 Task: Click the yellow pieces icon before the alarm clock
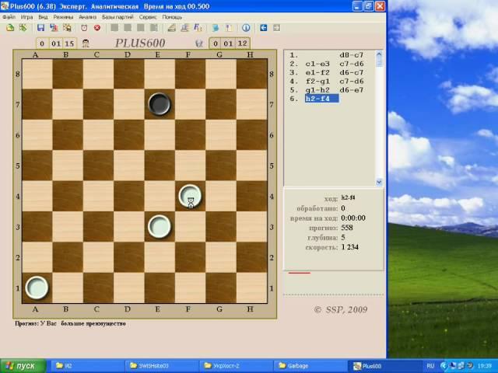click(67, 28)
